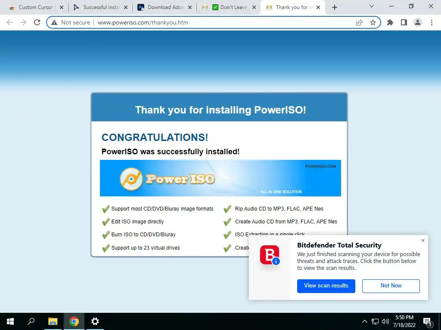Click the CONGRATULATIONS! heading
441x330 pixels.
tap(155, 137)
